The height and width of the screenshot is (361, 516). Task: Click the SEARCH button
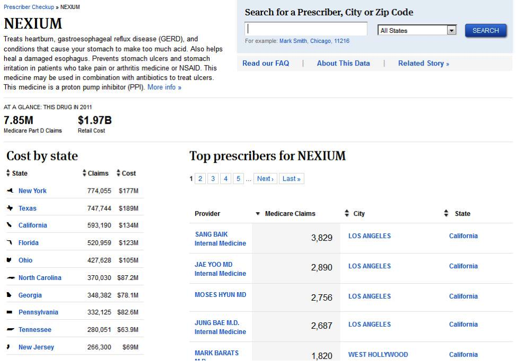coord(486,30)
